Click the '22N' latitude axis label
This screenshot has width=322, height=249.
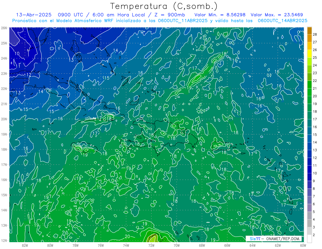pyautogui.click(x=4, y=89)
